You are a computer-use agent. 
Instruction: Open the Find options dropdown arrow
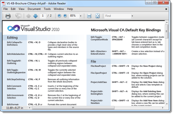132,16
